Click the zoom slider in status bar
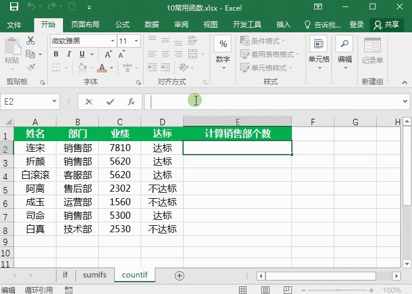 (x=338, y=290)
